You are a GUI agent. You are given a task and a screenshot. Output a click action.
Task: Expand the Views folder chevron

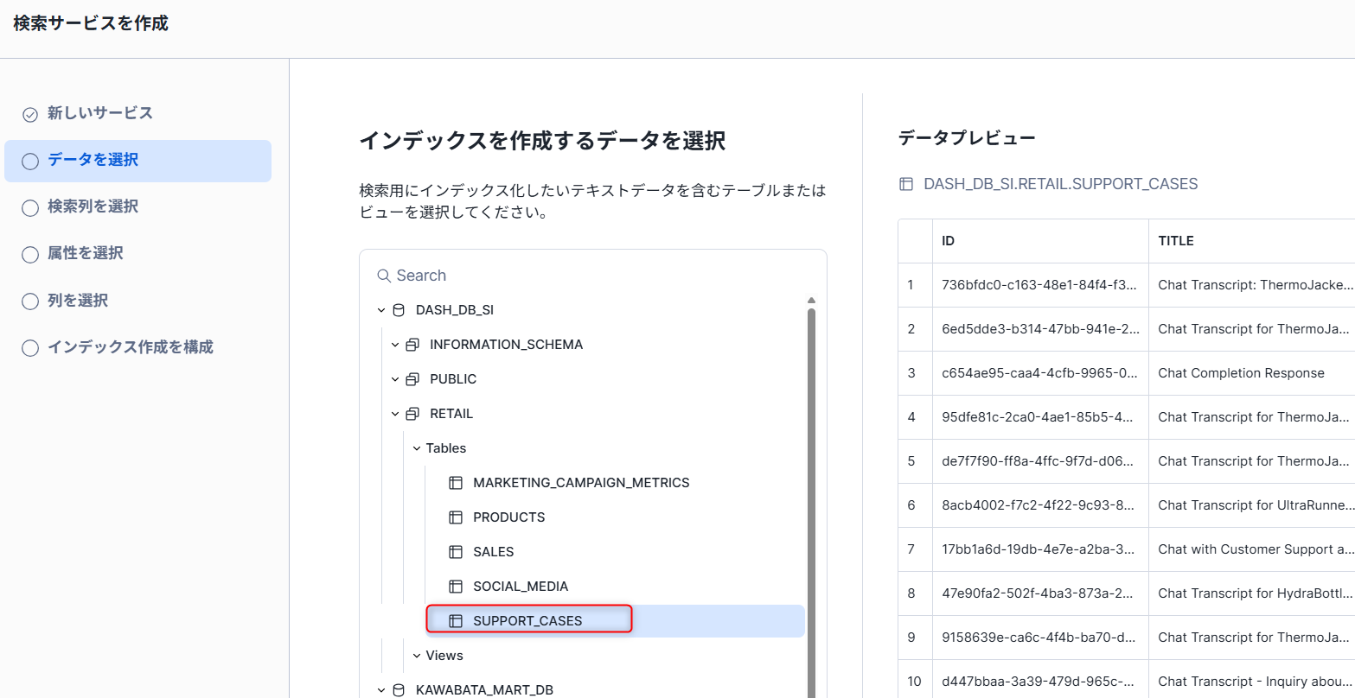tap(417, 656)
